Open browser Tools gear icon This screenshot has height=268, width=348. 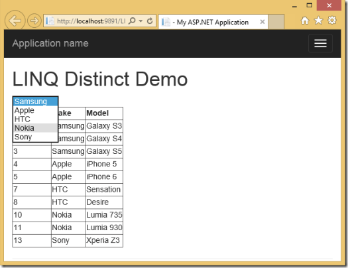point(332,21)
